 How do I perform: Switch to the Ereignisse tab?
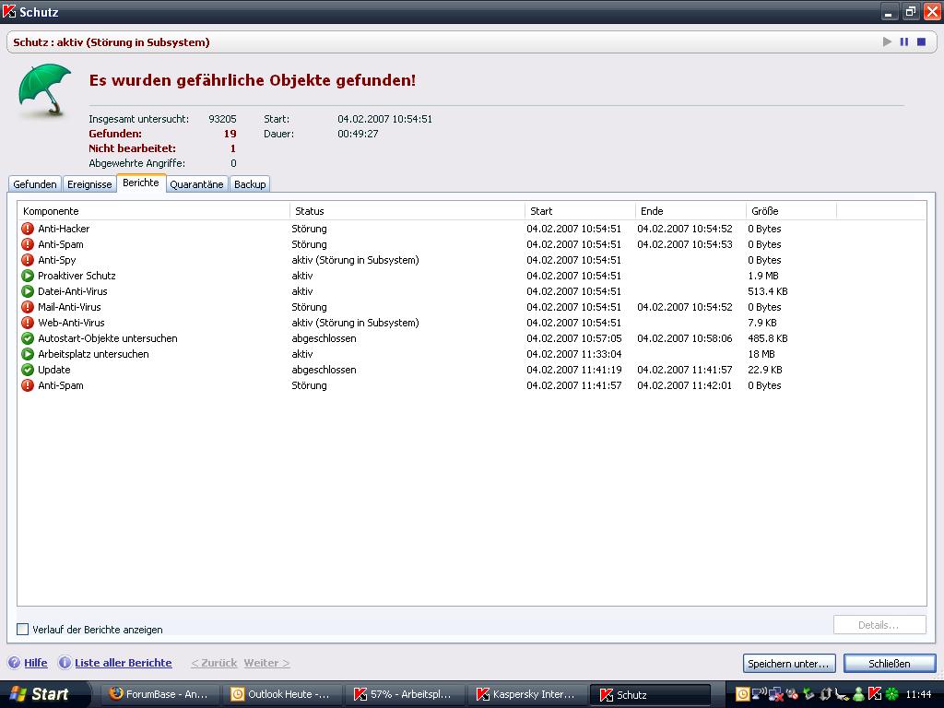(x=89, y=184)
